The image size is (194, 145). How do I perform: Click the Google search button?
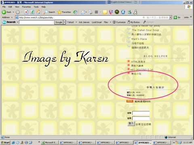click(59, 22)
